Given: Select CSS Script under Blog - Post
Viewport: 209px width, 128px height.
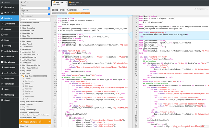Looking at the screenshot, I should 29,86.
